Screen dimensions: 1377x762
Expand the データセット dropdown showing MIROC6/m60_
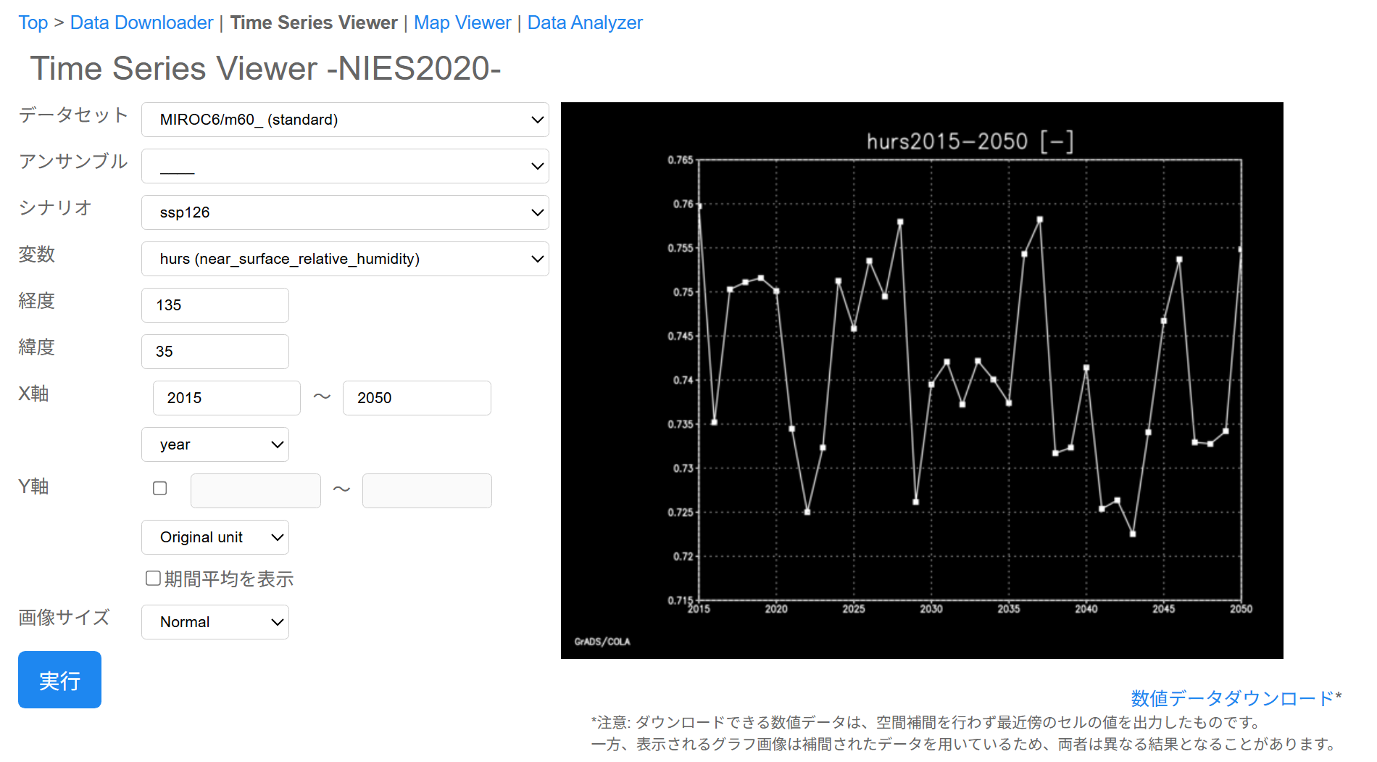[x=345, y=120]
